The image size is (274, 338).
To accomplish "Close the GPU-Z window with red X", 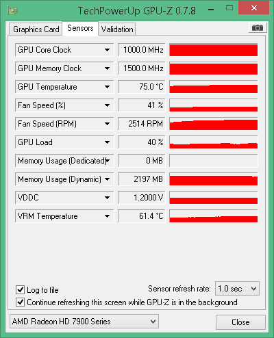I will (x=253, y=8).
